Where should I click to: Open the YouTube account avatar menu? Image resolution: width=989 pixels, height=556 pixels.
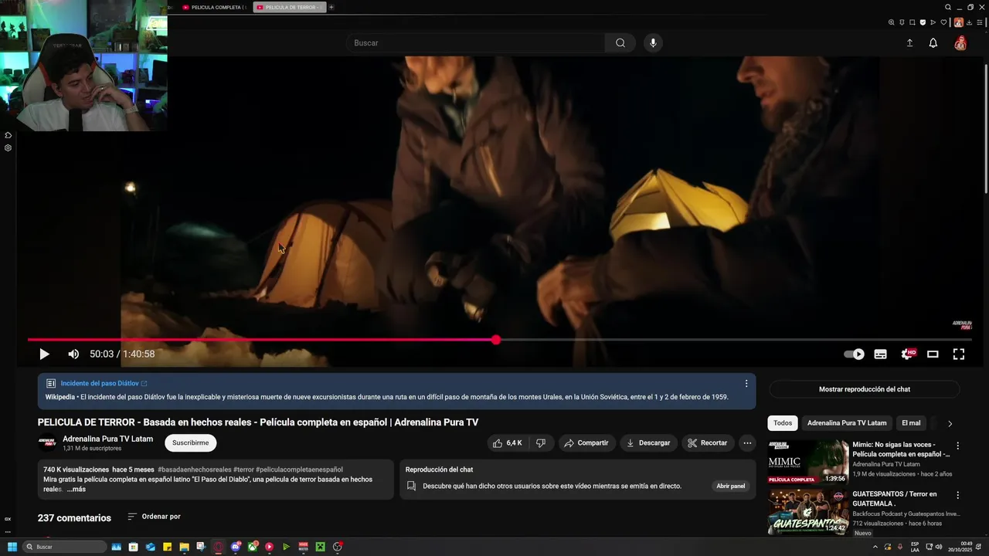pos(960,43)
